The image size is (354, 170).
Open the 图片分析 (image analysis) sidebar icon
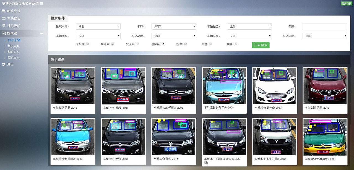[x=4, y=11]
